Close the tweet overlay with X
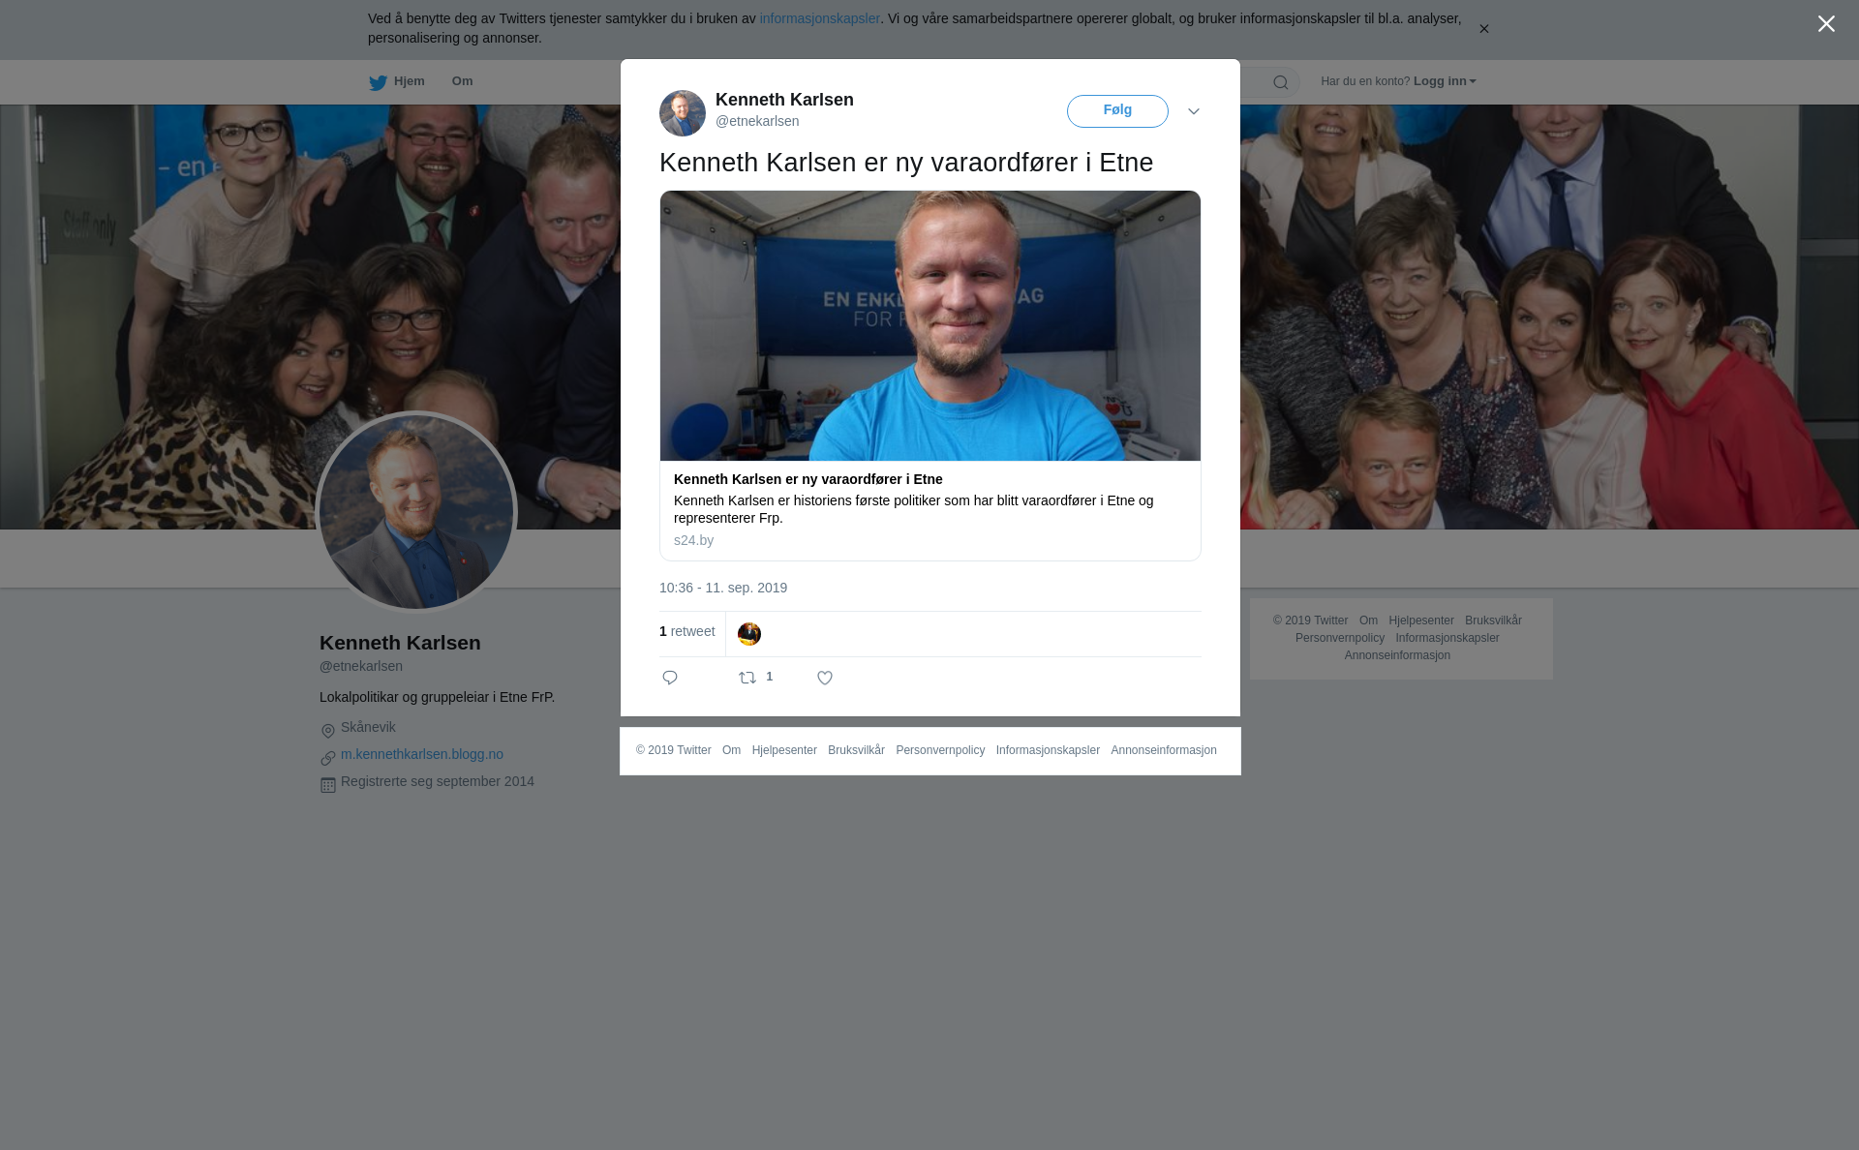This screenshot has height=1150, width=1859. 1826,24
